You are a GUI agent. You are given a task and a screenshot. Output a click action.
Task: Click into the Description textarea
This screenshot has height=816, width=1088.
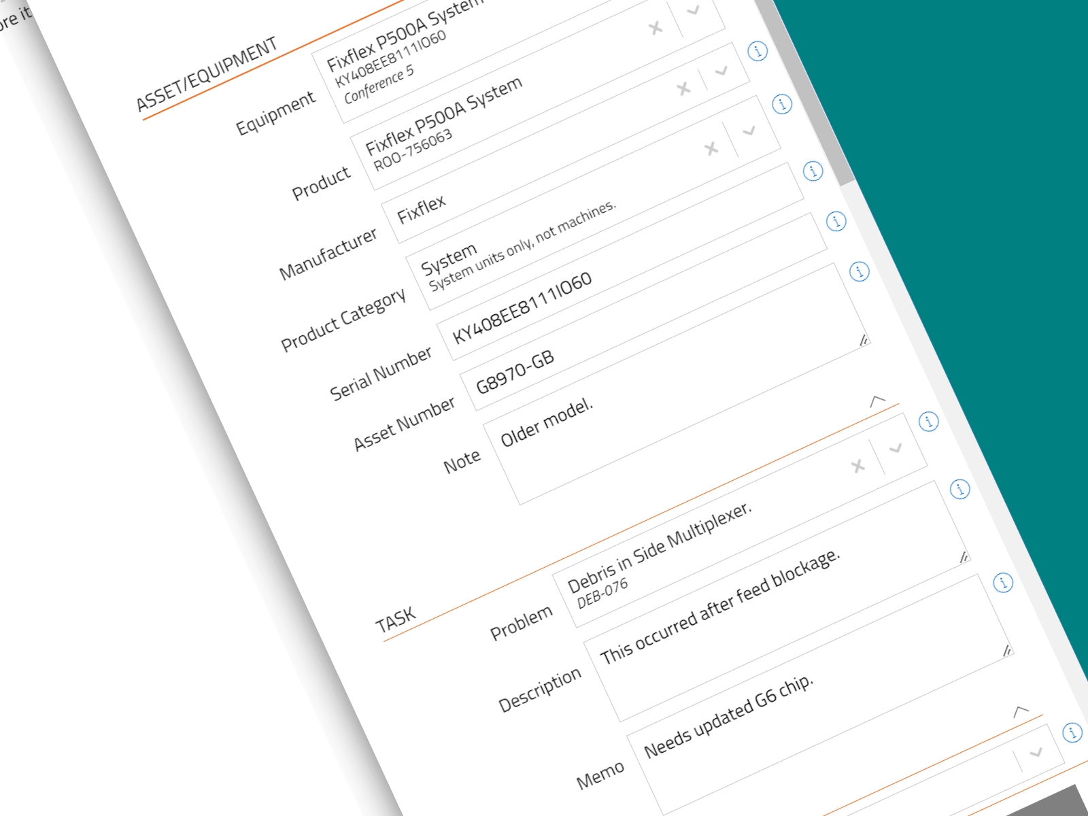(x=778, y=601)
